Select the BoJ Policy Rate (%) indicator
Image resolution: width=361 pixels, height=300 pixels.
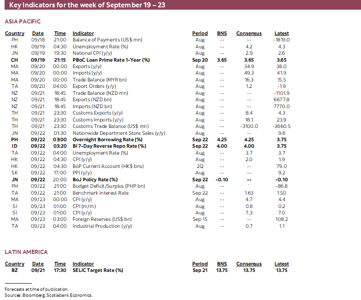click(95, 179)
